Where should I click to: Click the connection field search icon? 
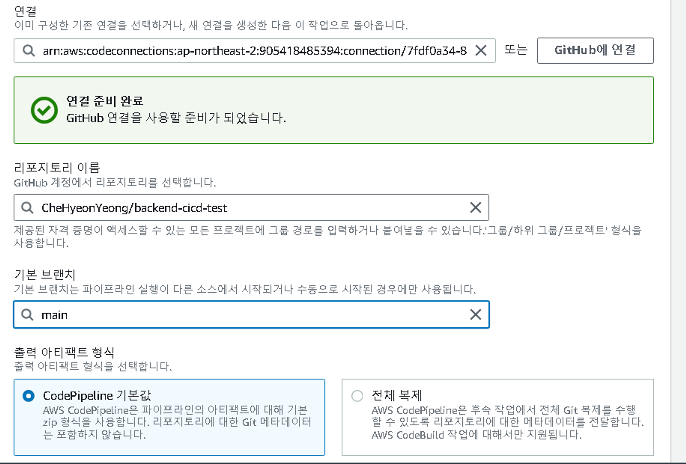tap(28, 51)
